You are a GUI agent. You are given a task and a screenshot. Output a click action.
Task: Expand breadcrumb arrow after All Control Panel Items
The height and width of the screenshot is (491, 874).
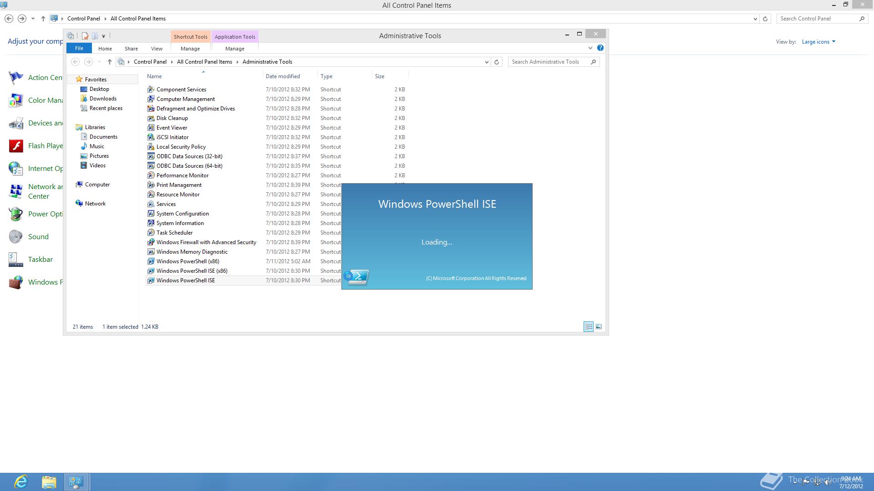coord(237,62)
